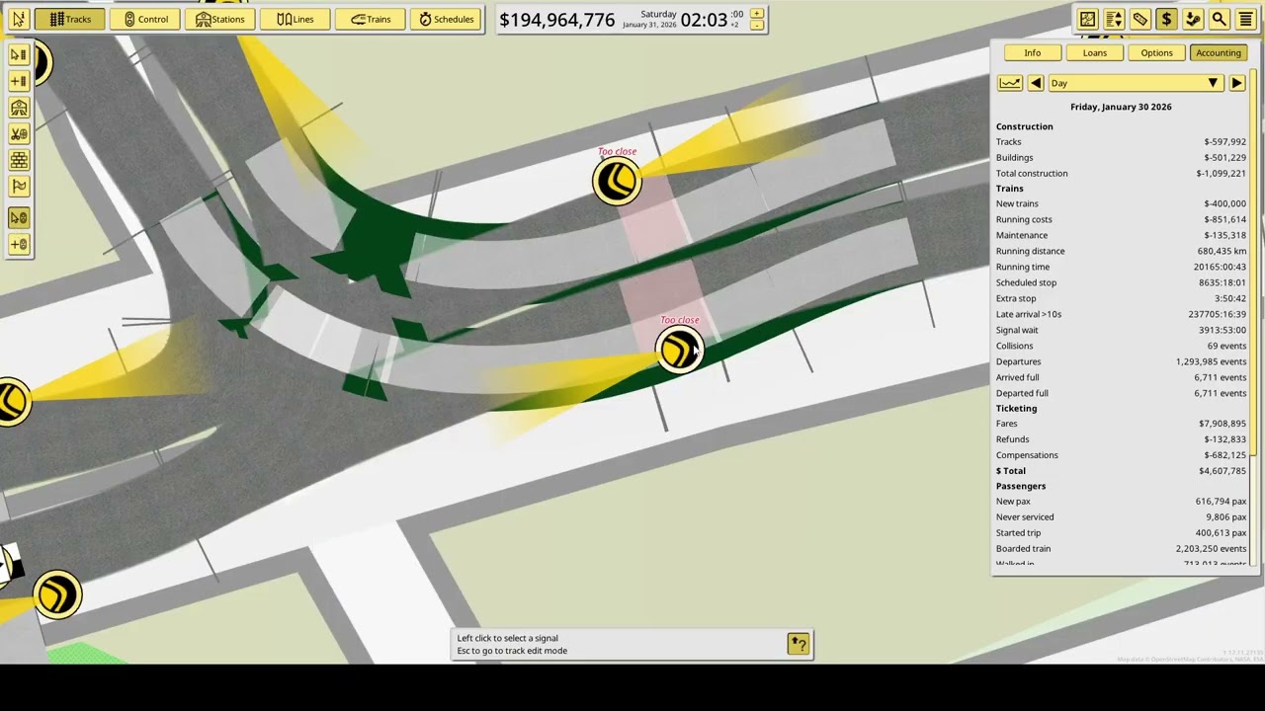Open the magnifier search icon
1265x711 pixels.
1219,19
